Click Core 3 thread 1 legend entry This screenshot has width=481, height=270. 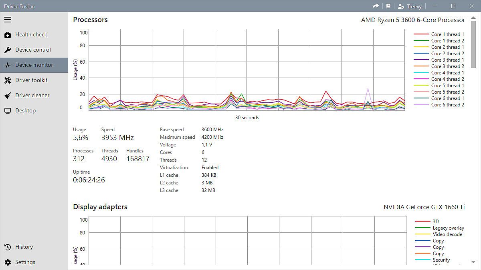tap(439, 60)
